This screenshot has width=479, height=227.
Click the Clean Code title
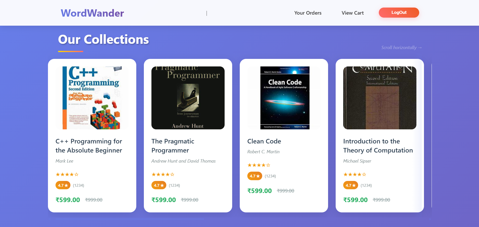(264, 141)
